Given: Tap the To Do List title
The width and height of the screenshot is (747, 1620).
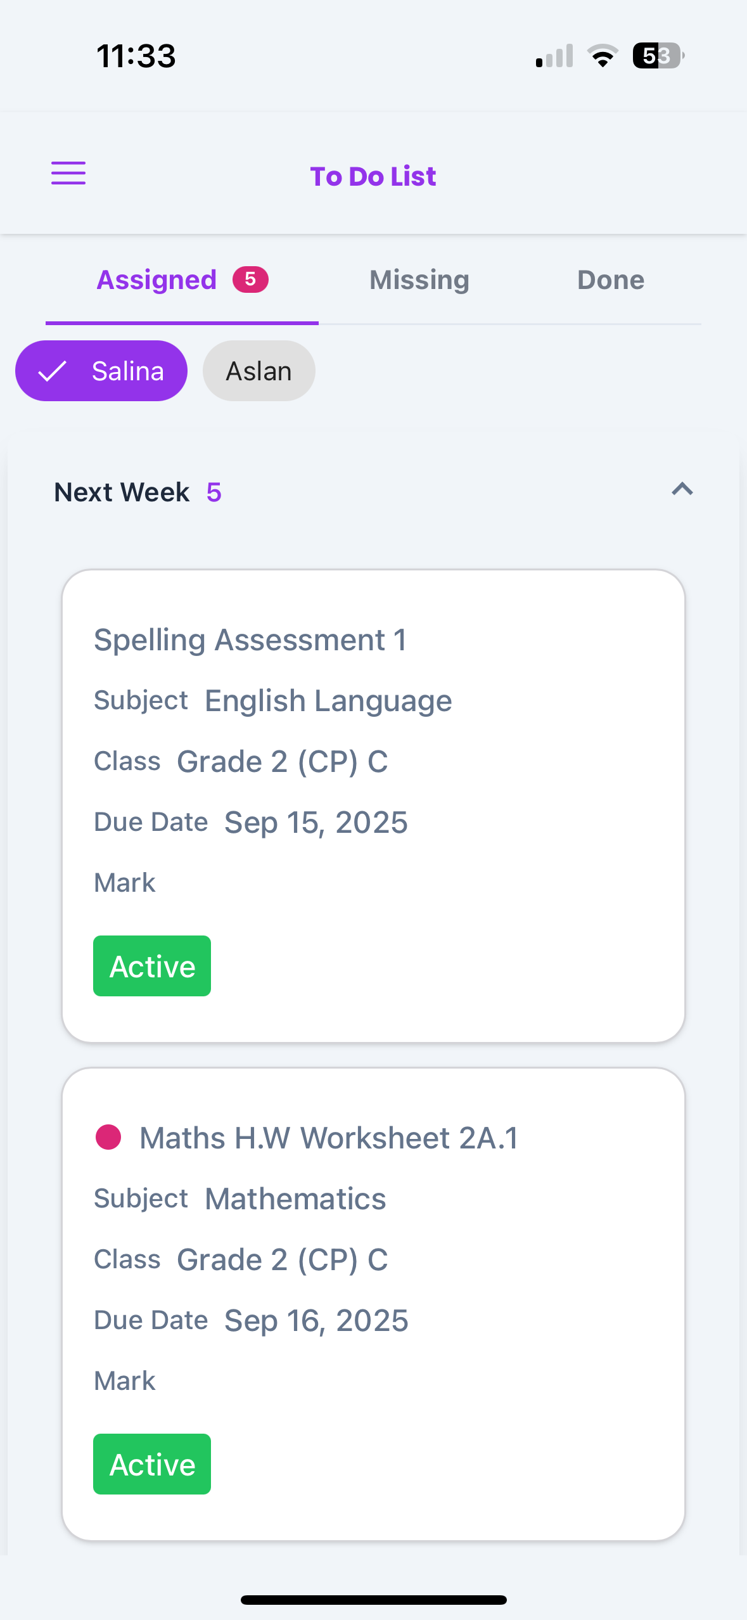Looking at the screenshot, I should pos(373,176).
